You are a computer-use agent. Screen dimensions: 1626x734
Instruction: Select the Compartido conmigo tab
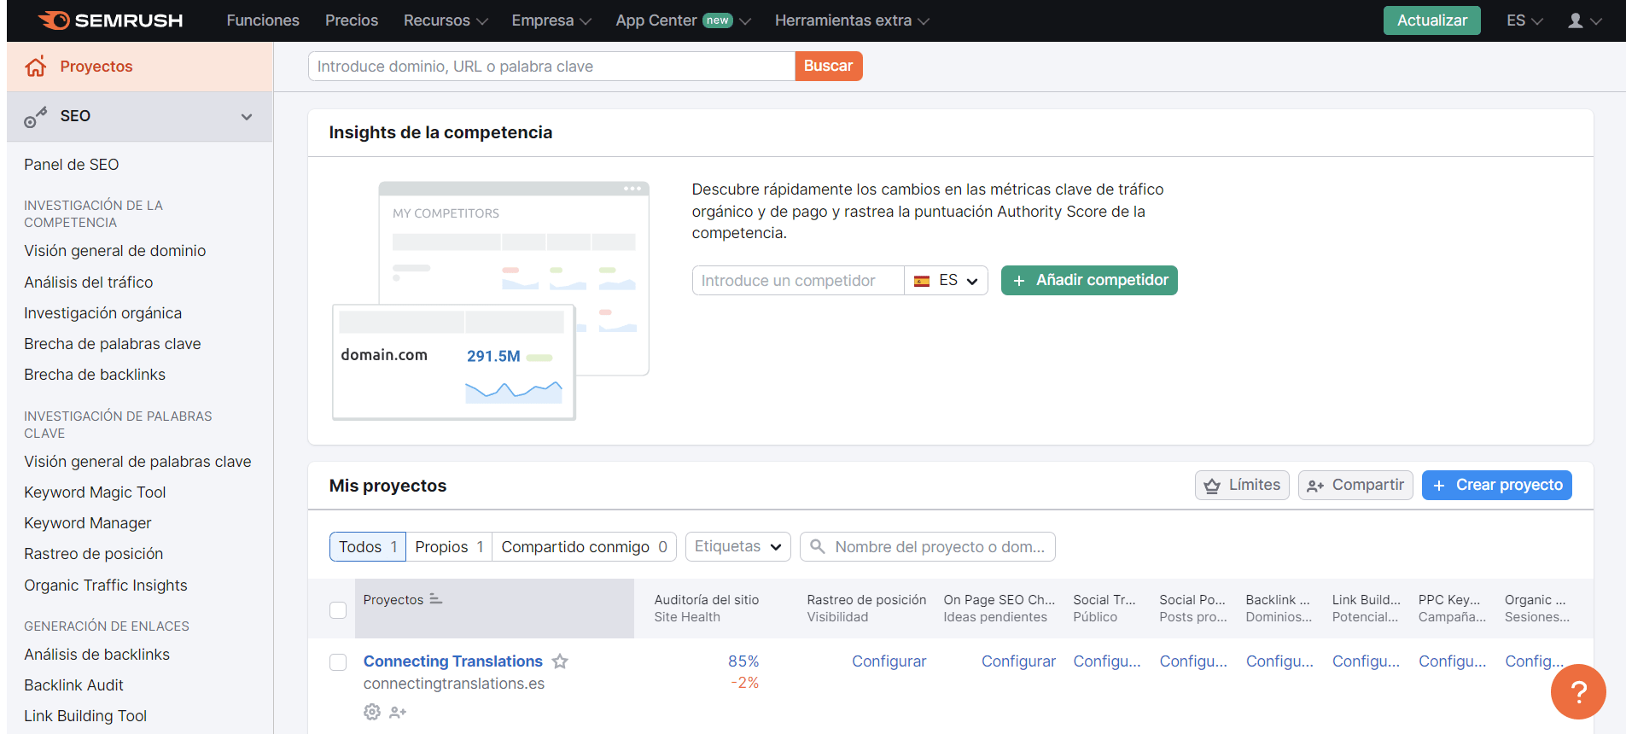(x=585, y=547)
